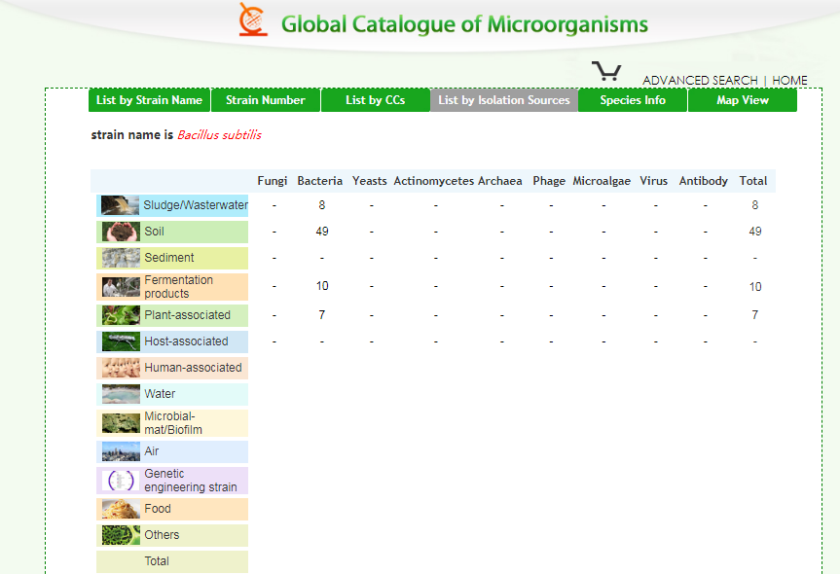This screenshot has height=574, width=840.
Task: Click the Yeasts column header
Action: click(x=370, y=181)
